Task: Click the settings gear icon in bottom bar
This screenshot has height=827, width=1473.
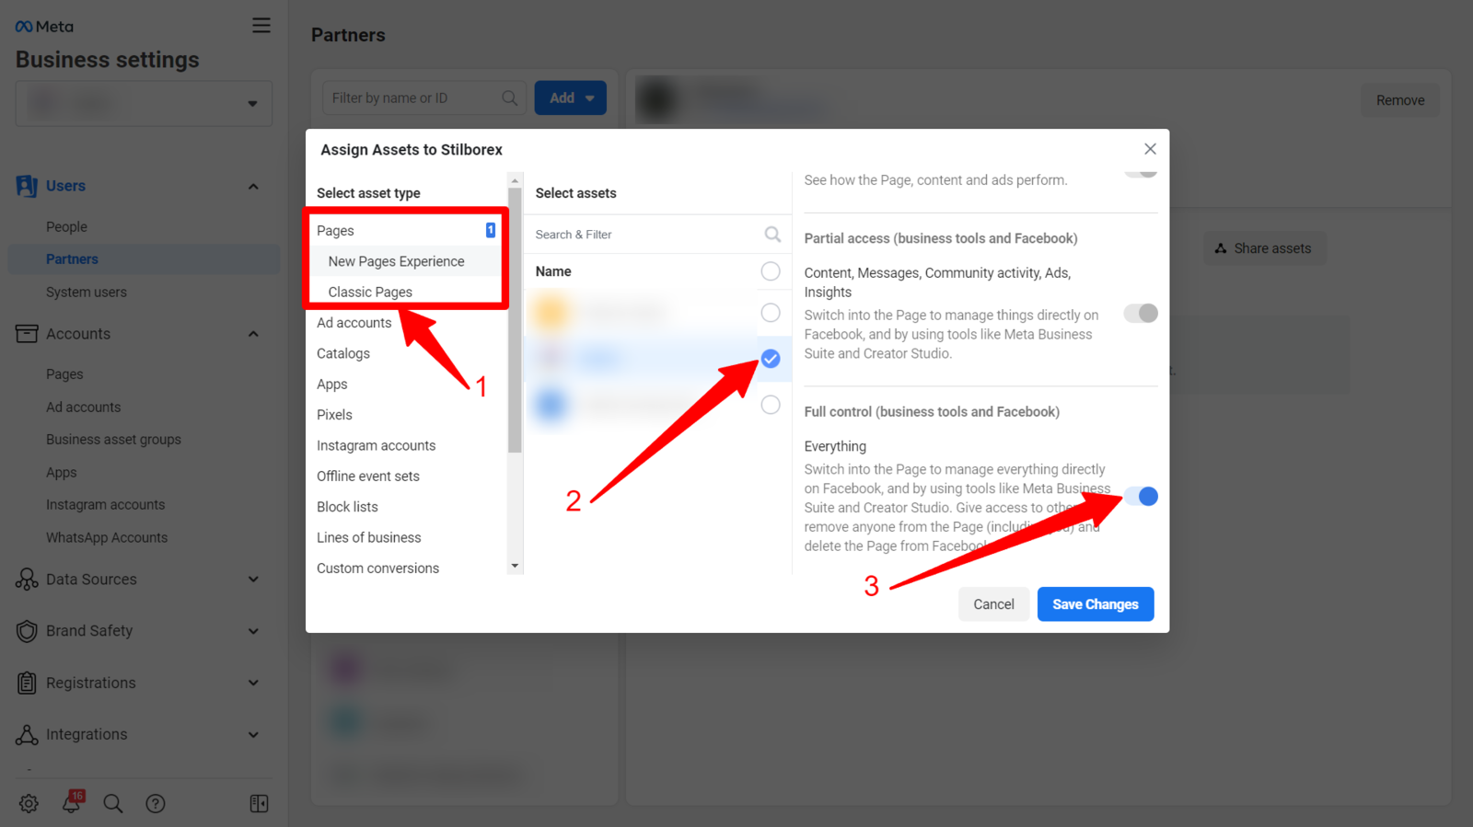Action: point(29,803)
